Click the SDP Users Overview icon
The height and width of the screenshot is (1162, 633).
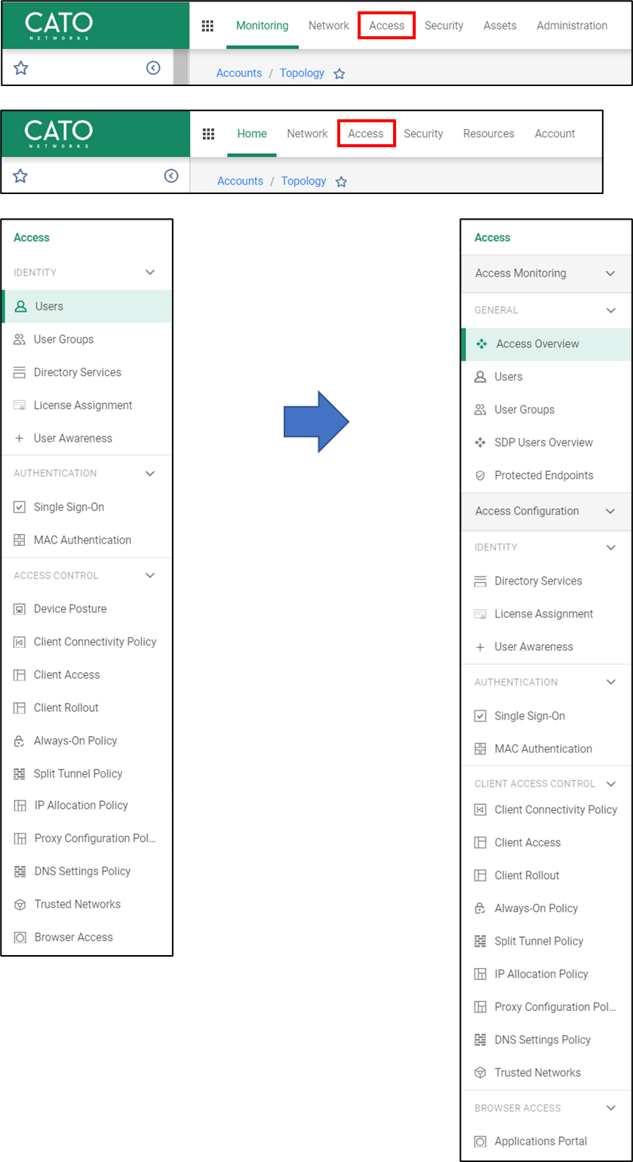point(480,442)
